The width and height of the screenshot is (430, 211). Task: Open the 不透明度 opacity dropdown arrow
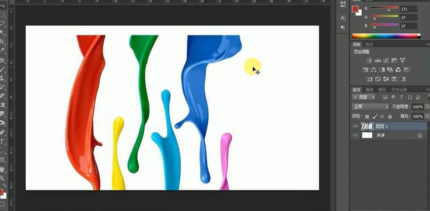pyautogui.click(x=427, y=107)
